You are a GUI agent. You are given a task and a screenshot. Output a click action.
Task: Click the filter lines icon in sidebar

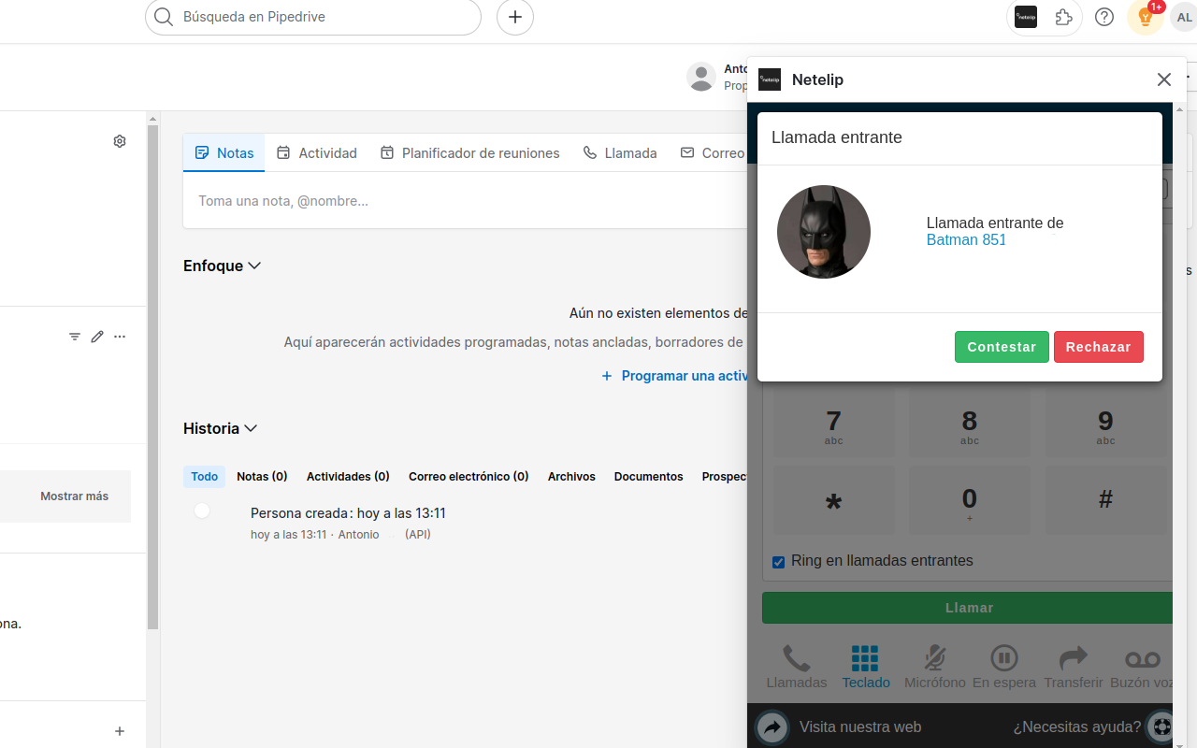click(x=75, y=337)
